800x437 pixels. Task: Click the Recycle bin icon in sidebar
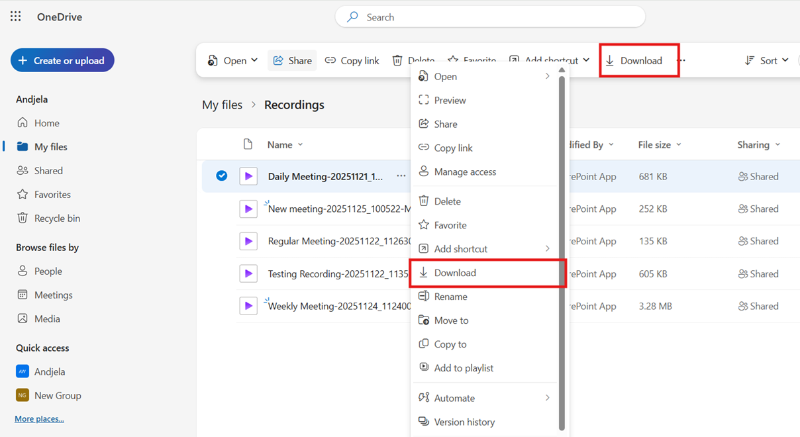point(23,218)
